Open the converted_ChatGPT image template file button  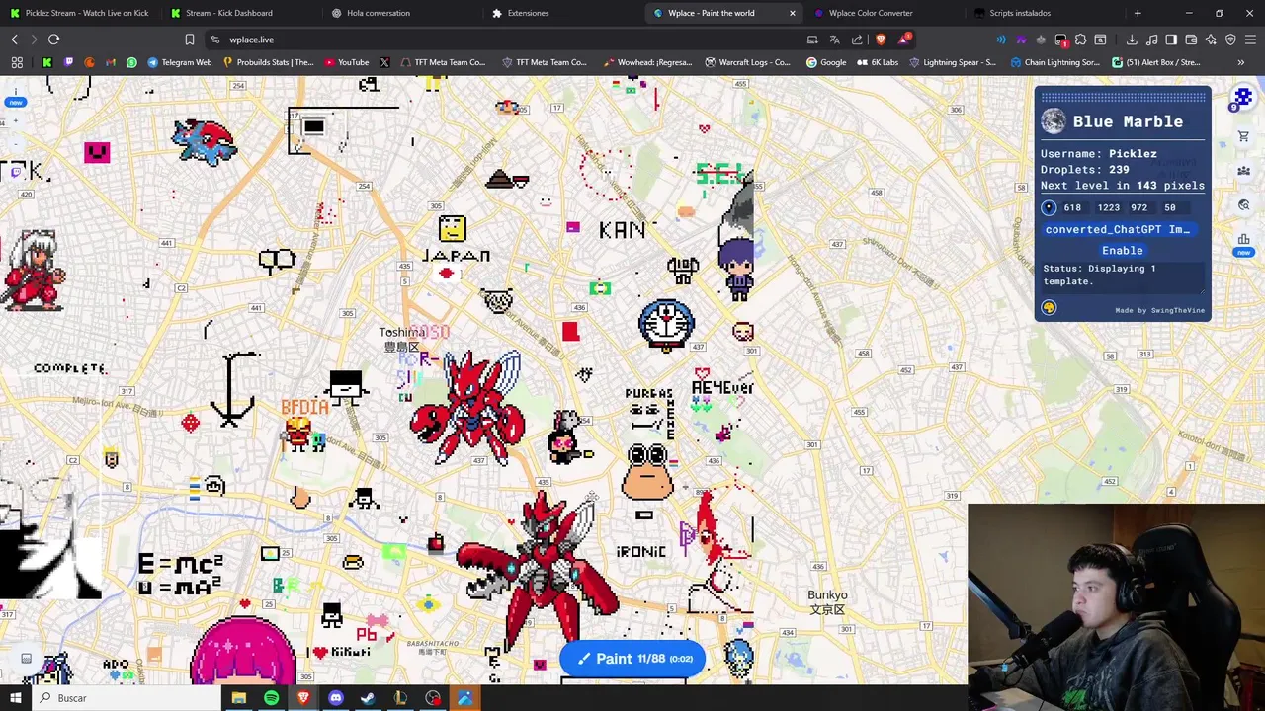[1118, 229]
